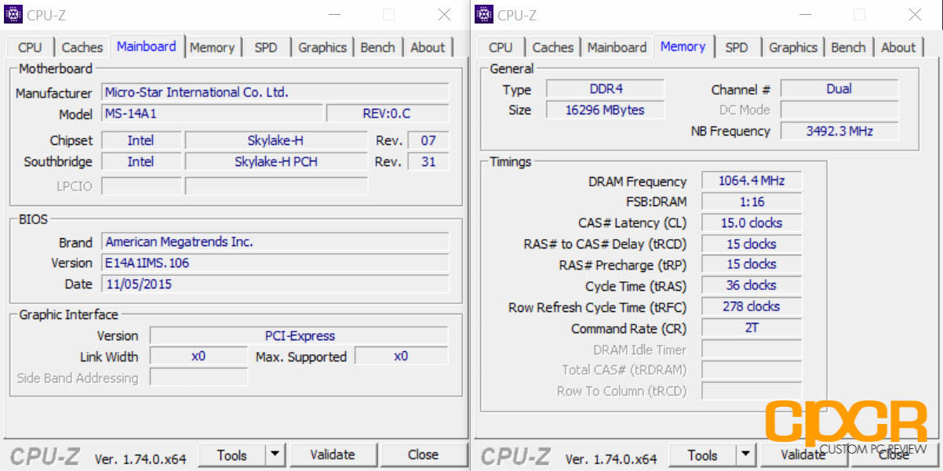Screen dimensions: 943x471
Task: Click the empty Side Band Addressing field
Action: click(198, 378)
